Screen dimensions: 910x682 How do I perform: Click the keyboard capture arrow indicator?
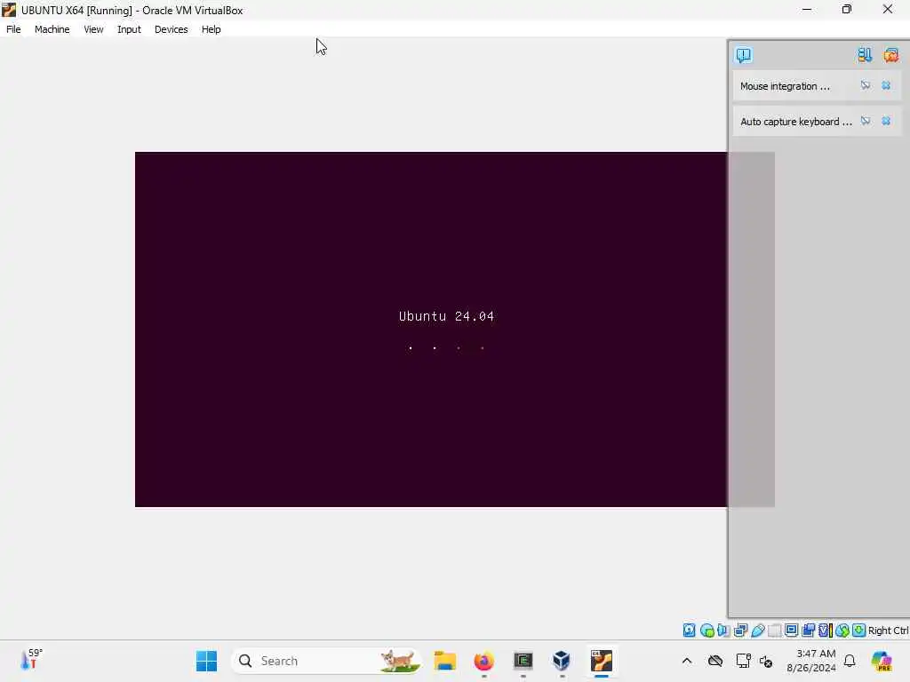tap(859, 630)
